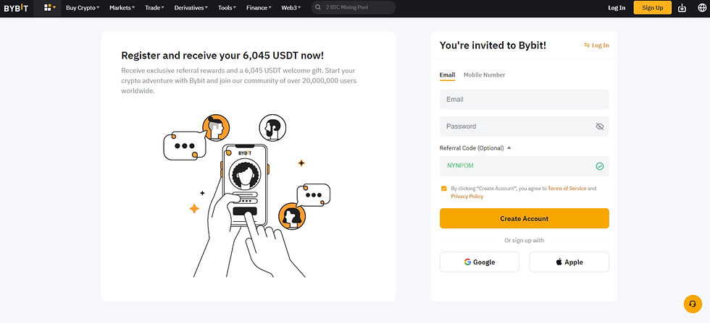This screenshot has width=710, height=323.
Task: Sign up with Google
Action: [479, 262]
